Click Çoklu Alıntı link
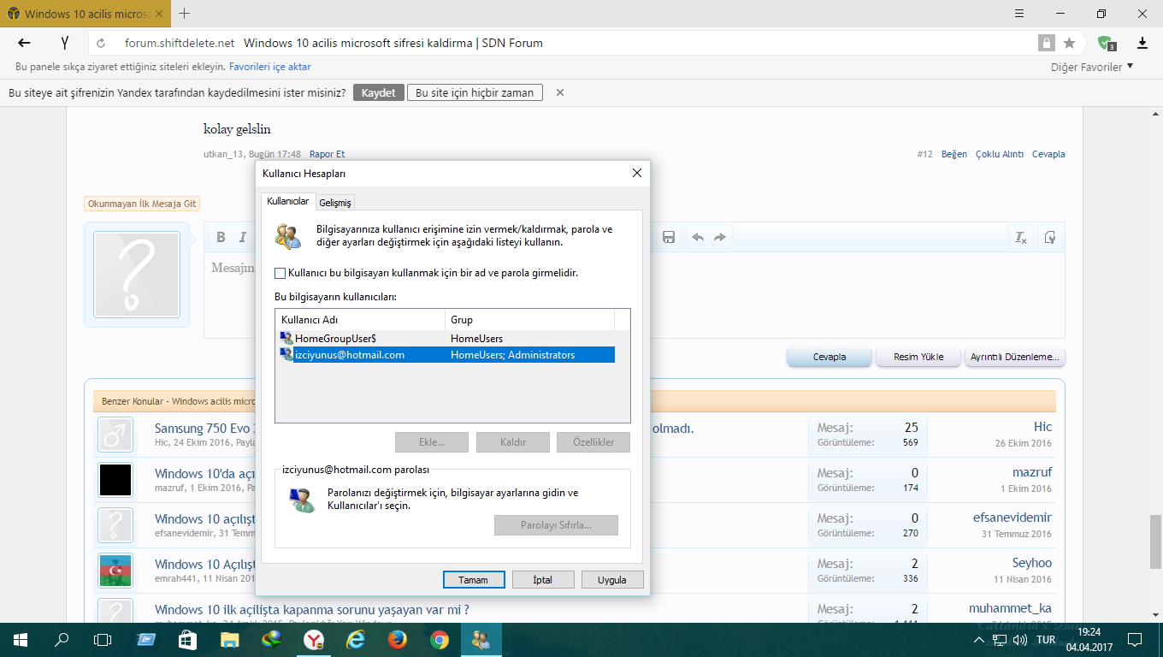This screenshot has height=657, width=1163. pyautogui.click(x=1000, y=155)
